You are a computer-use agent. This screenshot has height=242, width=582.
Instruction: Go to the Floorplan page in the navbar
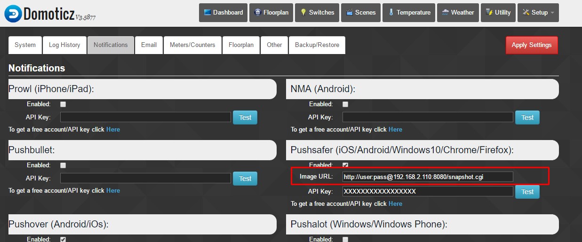pyautogui.click(x=271, y=13)
